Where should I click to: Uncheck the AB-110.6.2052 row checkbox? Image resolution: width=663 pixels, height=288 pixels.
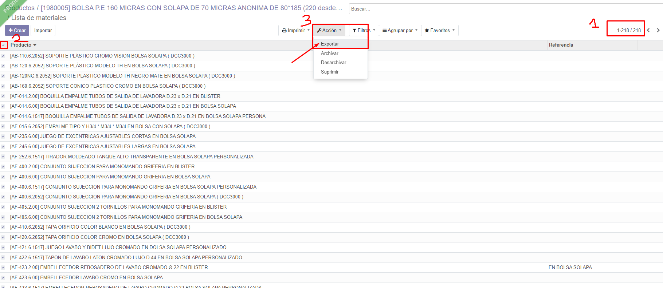point(3,56)
